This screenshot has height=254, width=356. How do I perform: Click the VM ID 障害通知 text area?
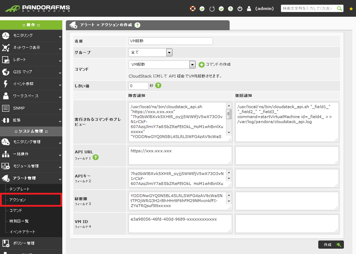click(x=180, y=224)
